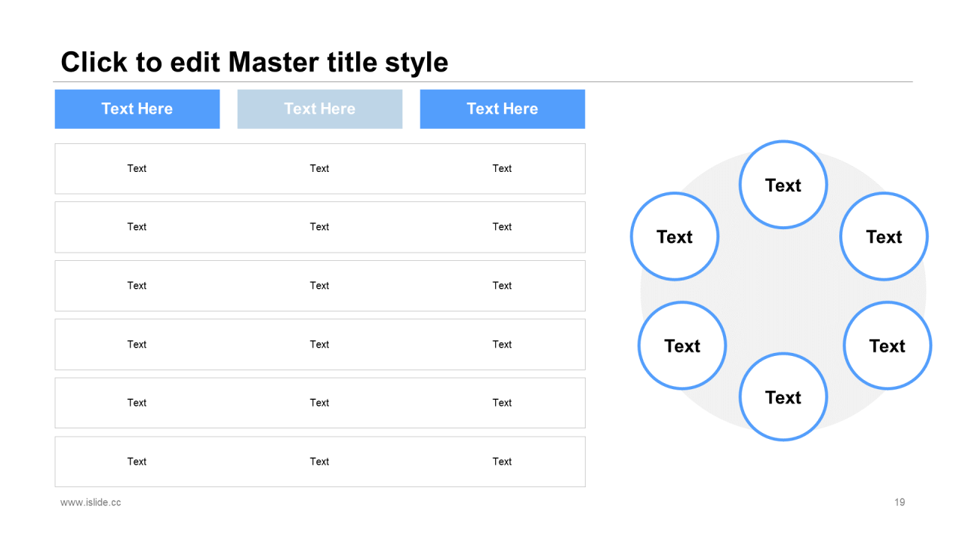Click the pale blue 'Text Here' header box
The image size is (966, 543).
point(320,109)
